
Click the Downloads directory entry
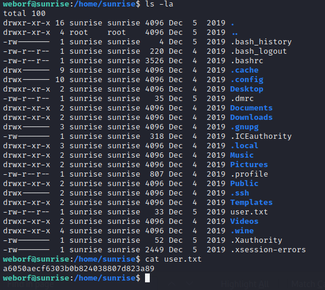coord(251,118)
